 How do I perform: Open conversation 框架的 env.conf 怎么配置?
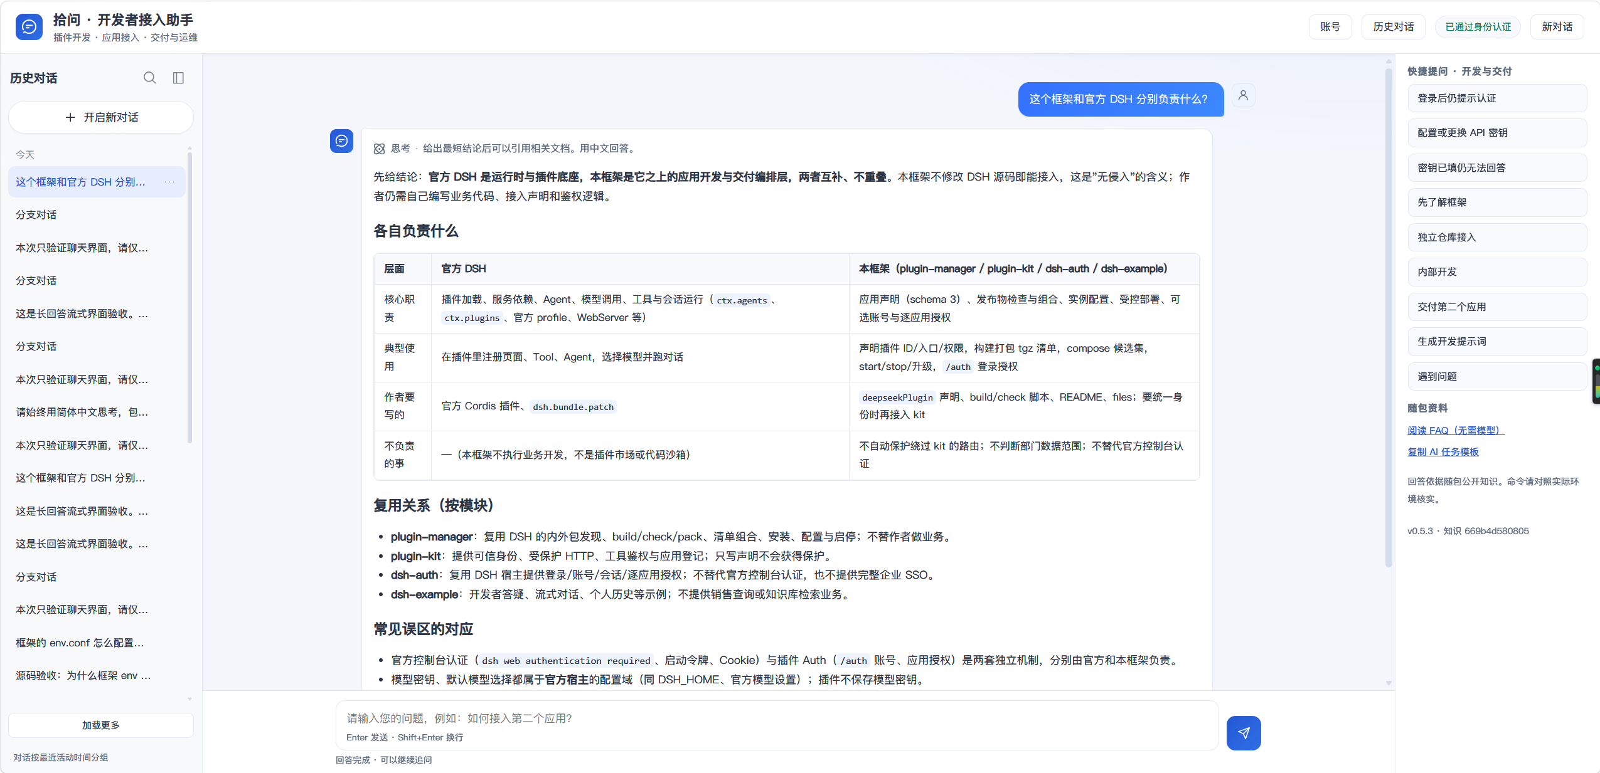tap(97, 643)
